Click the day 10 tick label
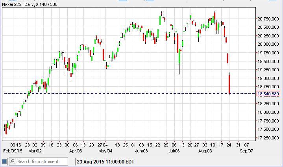The height and width of the screenshot is (167, 283). click(213, 145)
